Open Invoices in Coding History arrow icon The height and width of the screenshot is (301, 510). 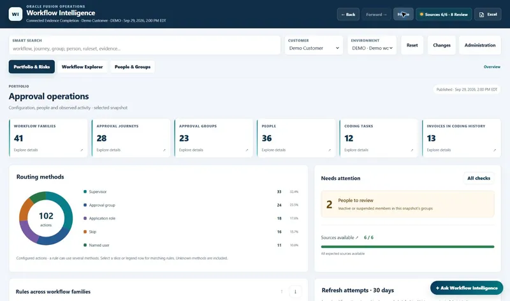click(495, 150)
